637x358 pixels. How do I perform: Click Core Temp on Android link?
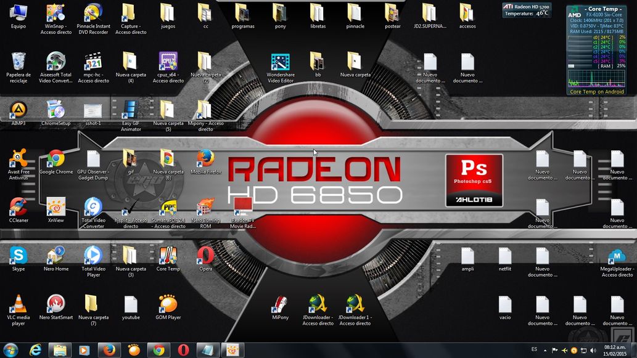[597, 92]
